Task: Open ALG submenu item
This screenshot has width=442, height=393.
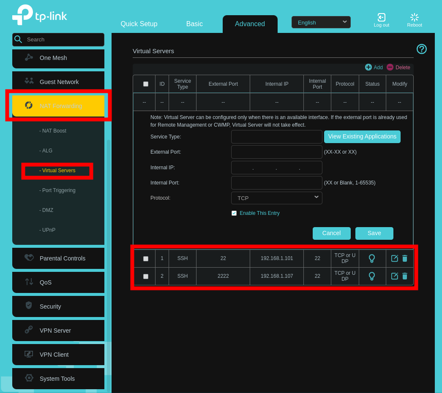Action: 46,150
